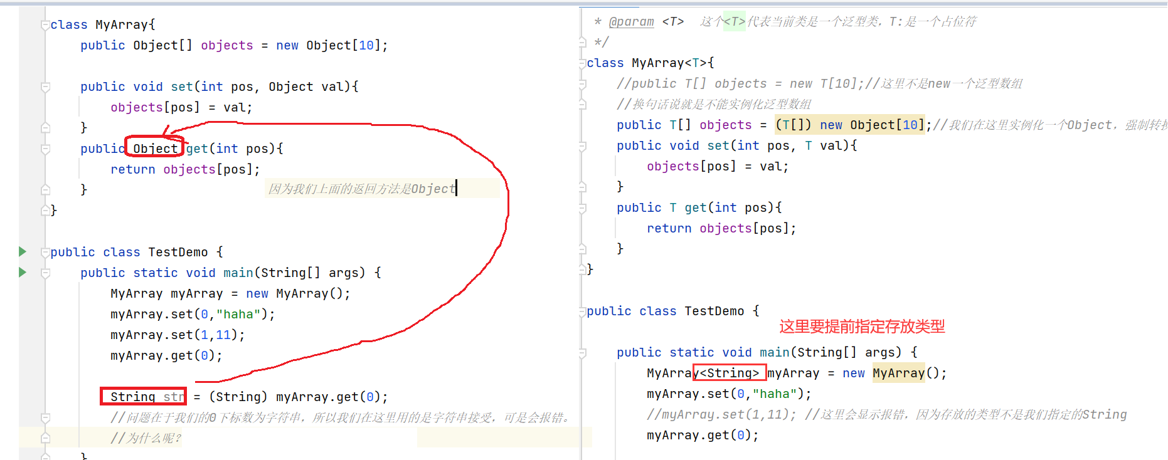Fold the right-pane T get(int pos) method

pos(582,208)
